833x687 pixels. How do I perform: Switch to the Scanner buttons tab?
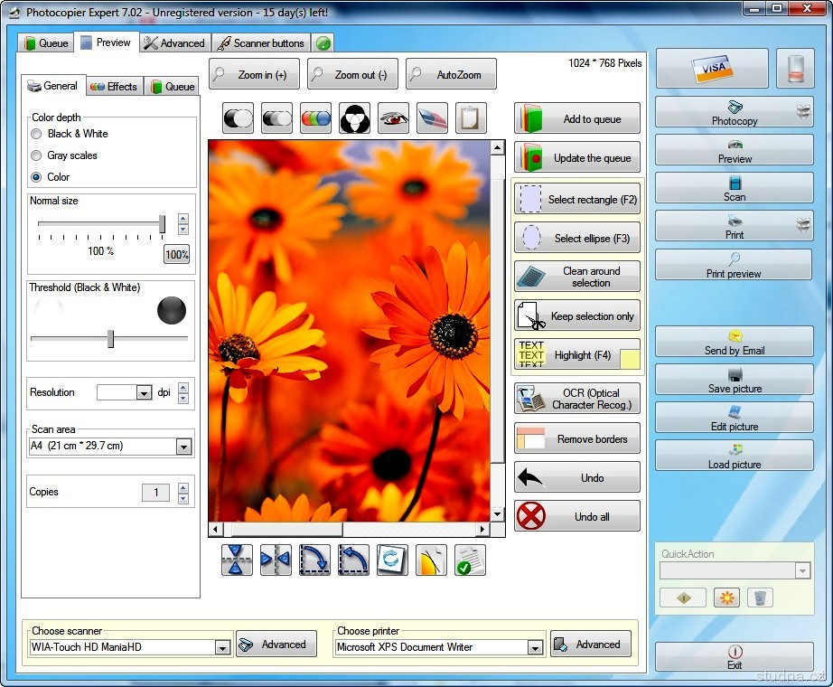click(260, 42)
